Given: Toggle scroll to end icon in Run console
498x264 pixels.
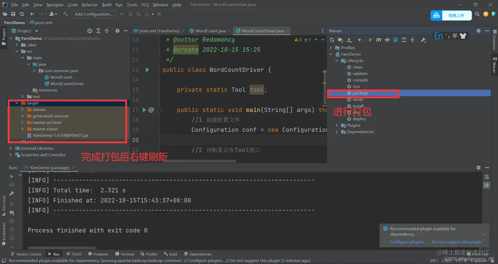Looking at the screenshot, I should (486, 185).
